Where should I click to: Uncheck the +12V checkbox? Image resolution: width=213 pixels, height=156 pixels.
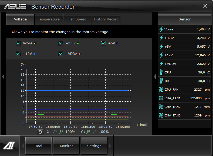(18, 54)
